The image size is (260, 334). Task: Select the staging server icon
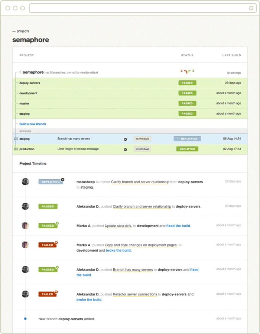pos(16,139)
